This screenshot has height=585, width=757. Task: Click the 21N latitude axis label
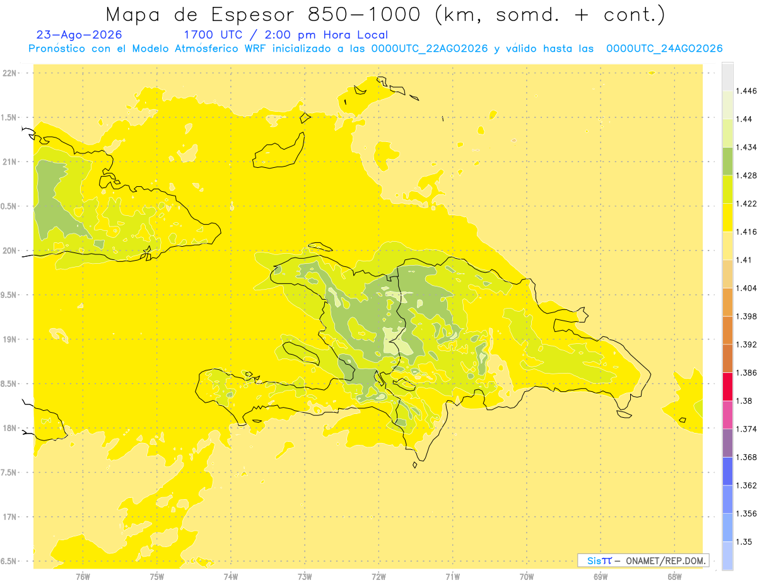(x=9, y=162)
